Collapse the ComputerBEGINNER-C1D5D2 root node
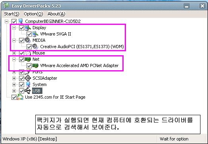The width and height of the screenshot is (208, 144). coord(6,21)
